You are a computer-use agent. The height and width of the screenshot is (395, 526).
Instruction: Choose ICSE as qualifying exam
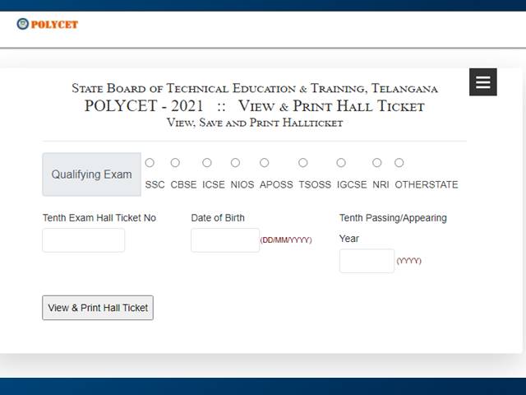[207, 163]
